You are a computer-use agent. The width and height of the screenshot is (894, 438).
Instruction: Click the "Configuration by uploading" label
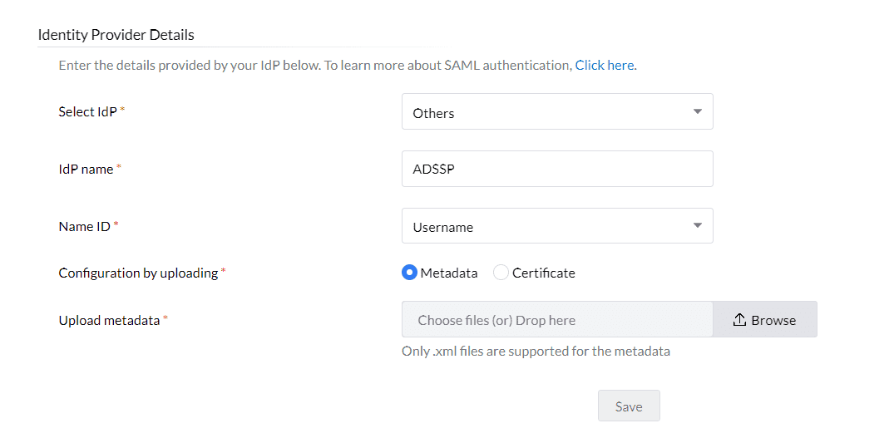[x=138, y=273]
